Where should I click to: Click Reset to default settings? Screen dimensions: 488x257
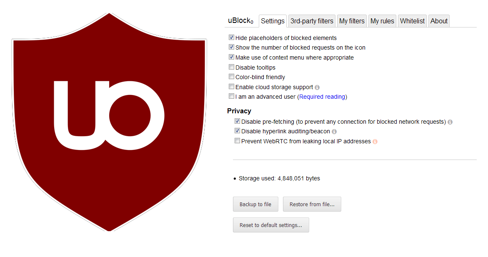[x=271, y=225]
